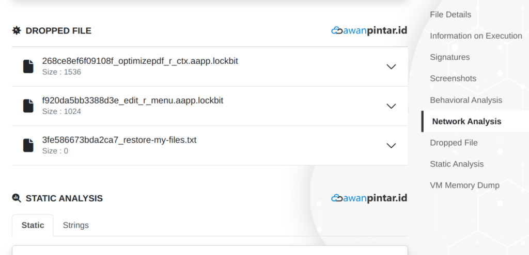Open Information on Execution section
529x255 pixels.
[476, 36]
